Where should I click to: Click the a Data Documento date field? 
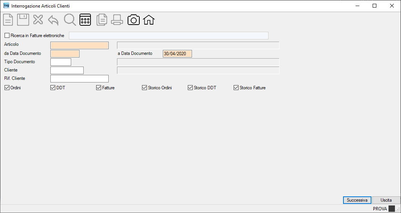click(177, 54)
